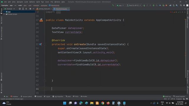Toggle the Structure side panel tab
The image size is (189, 106).
pos(1,20)
